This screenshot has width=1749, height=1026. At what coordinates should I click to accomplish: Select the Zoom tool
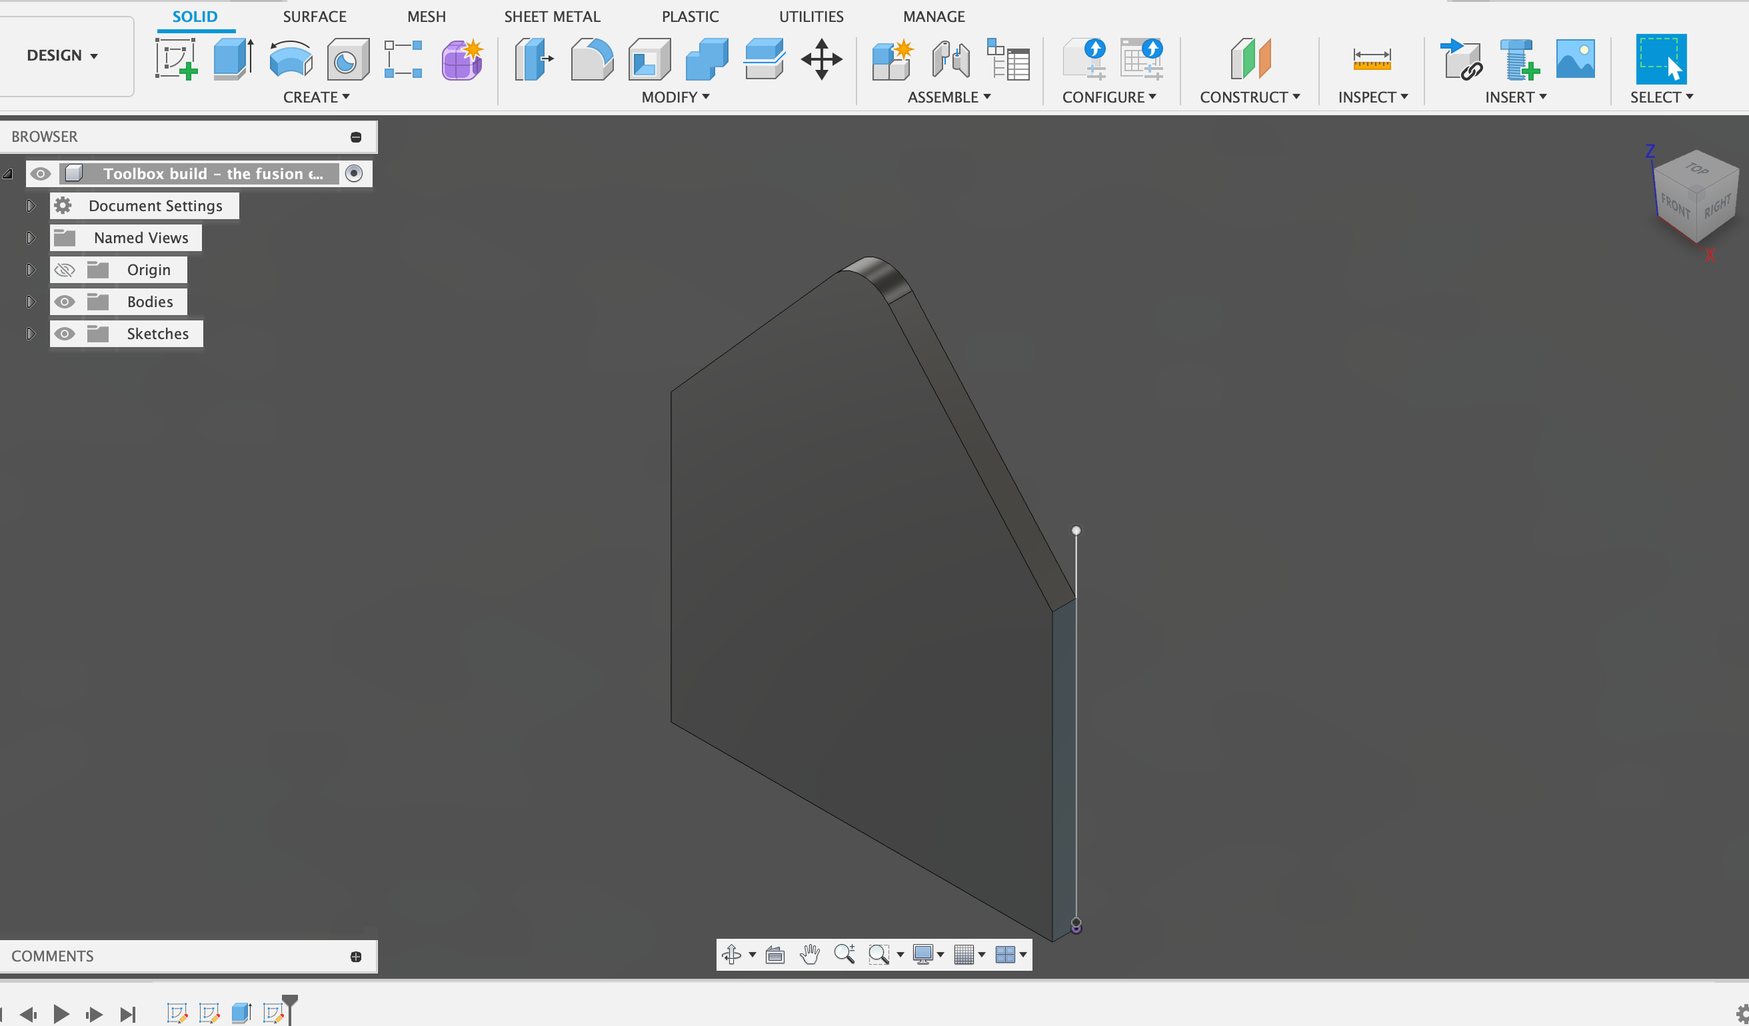pyautogui.click(x=844, y=954)
